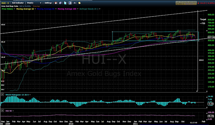Open the RSI 50 indicator dropdown
Image resolution: width=215 pixels, height=125 pixels.
pyautogui.click(x=13, y=111)
